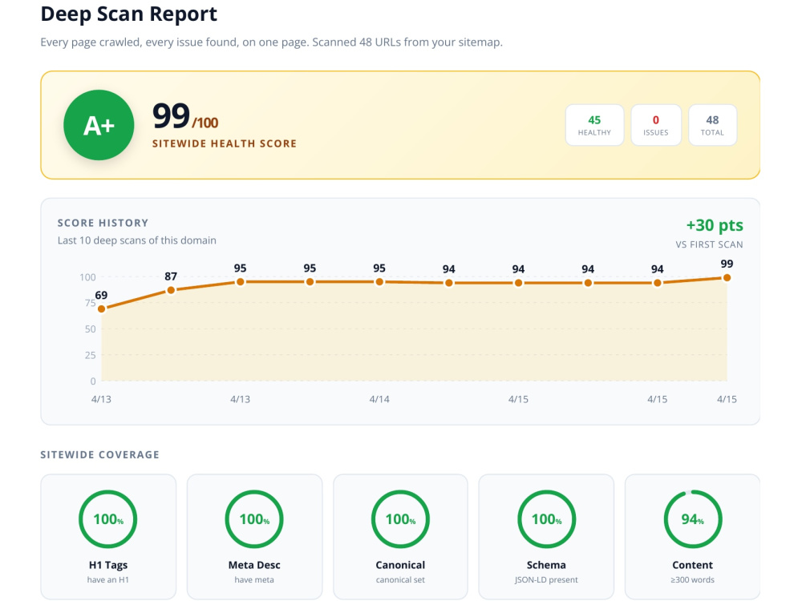Image resolution: width=802 pixels, height=601 pixels.
Task: Click the VS FIRST SCAN label
Action: [709, 244]
